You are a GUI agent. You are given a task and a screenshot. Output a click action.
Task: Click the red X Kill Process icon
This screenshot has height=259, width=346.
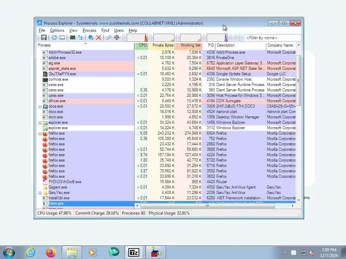tap(99, 38)
